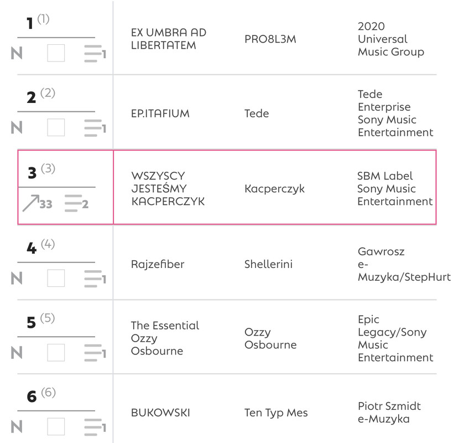Tick the square box in EP.ITAFIUM row
Image resolution: width=454 pixels, height=443 pixels.
(56, 127)
